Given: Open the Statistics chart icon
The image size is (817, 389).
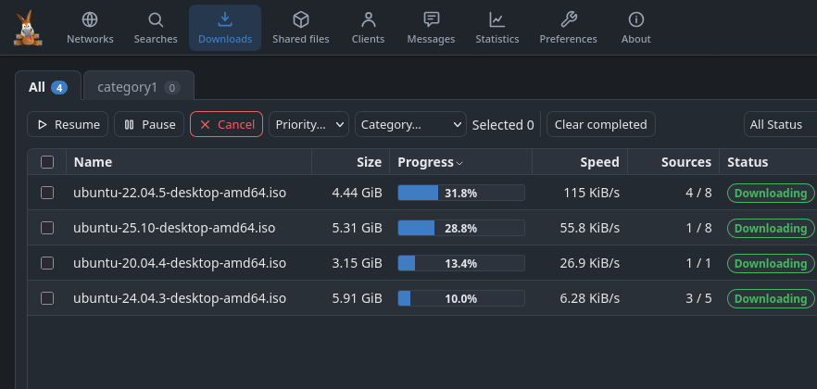Looking at the screenshot, I should click(x=496, y=19).
